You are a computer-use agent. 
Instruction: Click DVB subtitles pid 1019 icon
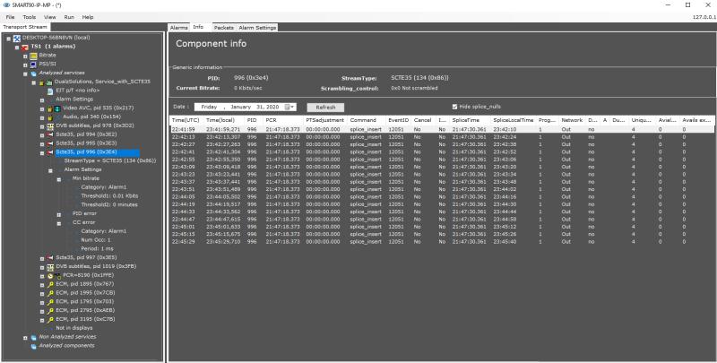(50, 267)
